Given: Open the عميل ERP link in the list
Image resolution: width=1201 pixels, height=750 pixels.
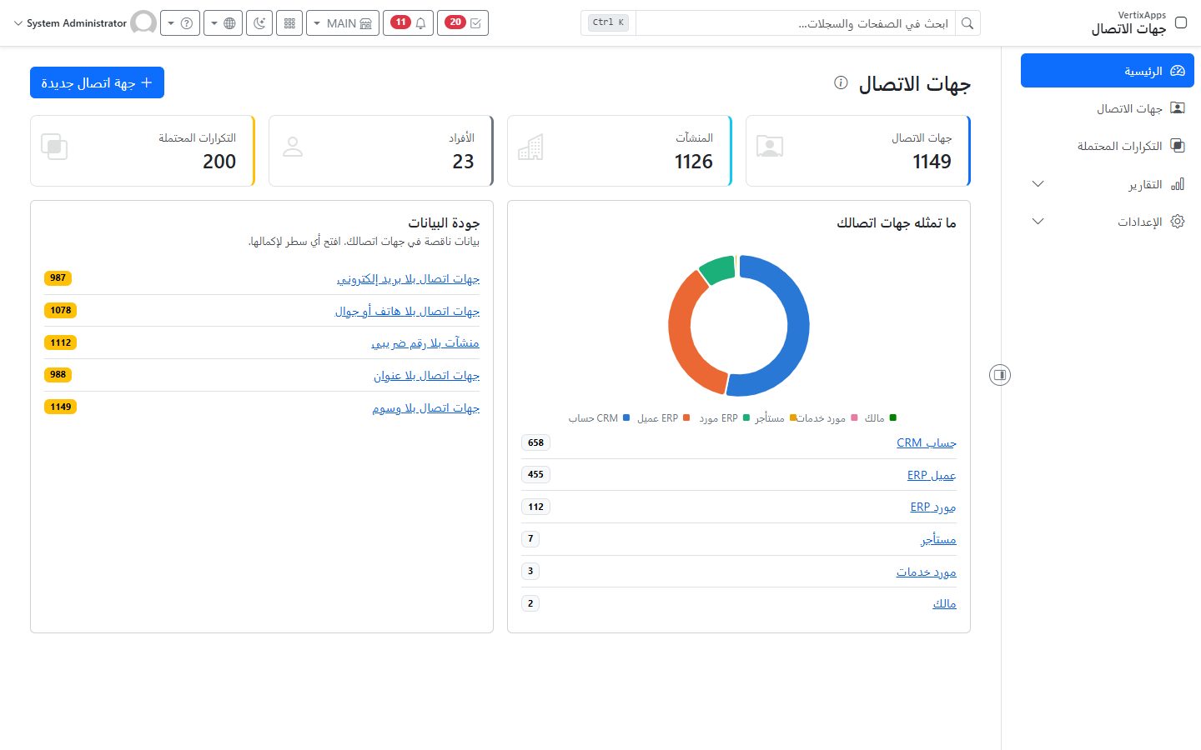Looking at the screenshot, I should (x=932, y=475).
